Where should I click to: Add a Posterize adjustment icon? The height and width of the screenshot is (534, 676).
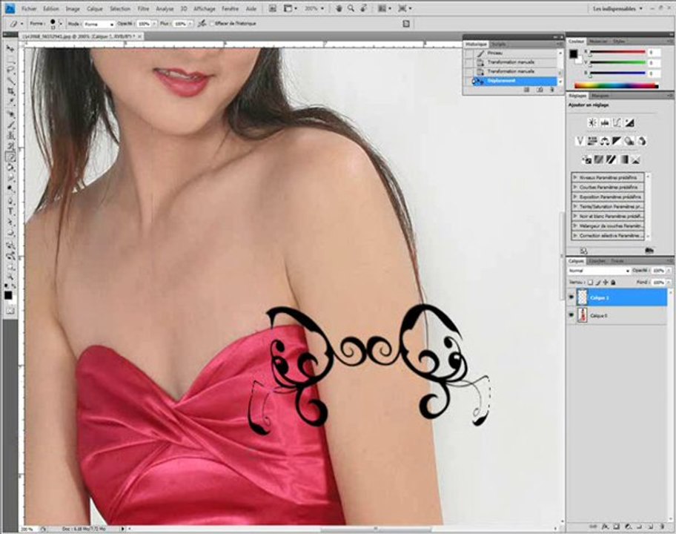point(599,159)
